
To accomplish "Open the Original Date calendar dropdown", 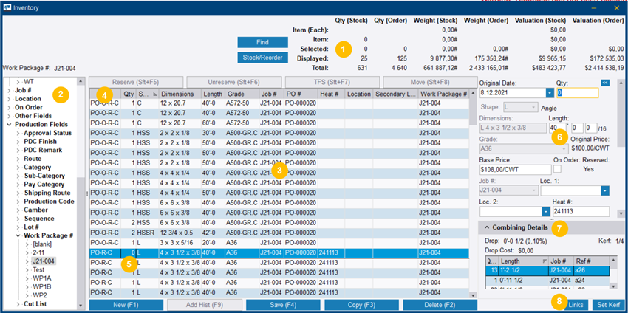I will click(550, 93).
